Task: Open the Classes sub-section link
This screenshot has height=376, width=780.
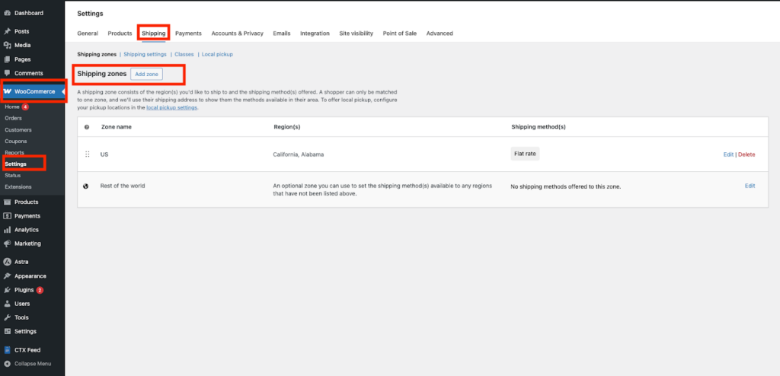Action: pyautogui.click(x=184, y=54)
